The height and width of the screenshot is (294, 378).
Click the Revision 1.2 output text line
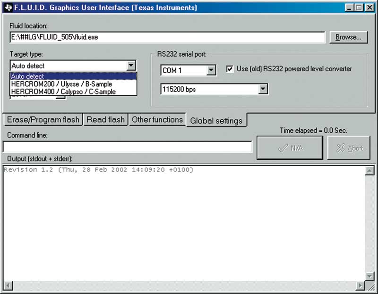point(99,170)
